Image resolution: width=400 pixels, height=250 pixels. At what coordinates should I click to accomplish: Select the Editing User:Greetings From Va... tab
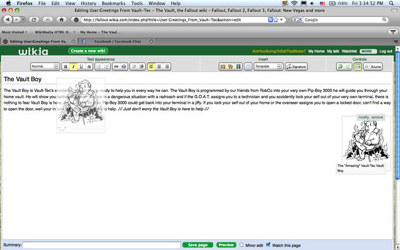coord(39,41)
